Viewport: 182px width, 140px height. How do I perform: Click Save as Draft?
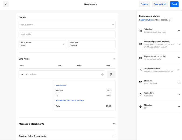pos(160,4)
